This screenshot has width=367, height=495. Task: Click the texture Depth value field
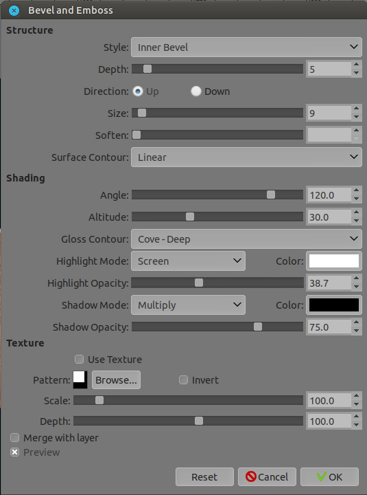[x=329, y=421]
